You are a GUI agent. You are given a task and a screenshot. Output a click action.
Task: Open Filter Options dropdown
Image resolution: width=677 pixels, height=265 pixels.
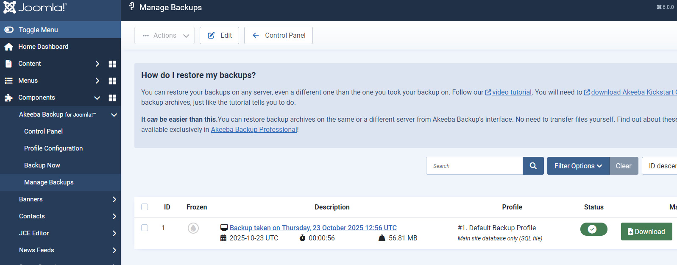[x=578, y=166]
